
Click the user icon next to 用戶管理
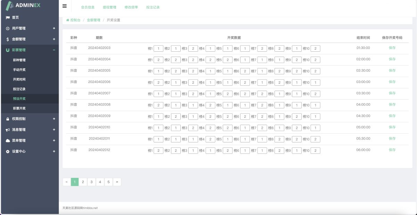click(8, 28)
